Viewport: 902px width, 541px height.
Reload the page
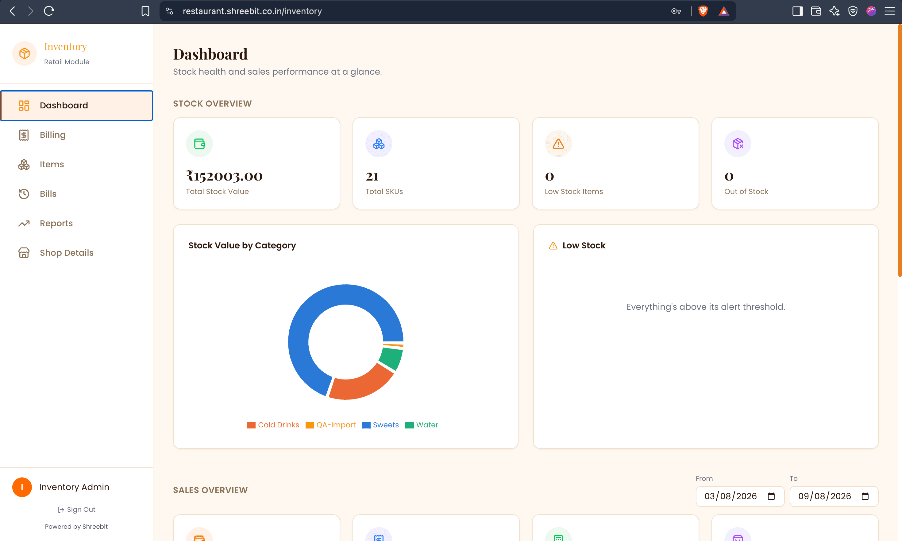(49, 11)
